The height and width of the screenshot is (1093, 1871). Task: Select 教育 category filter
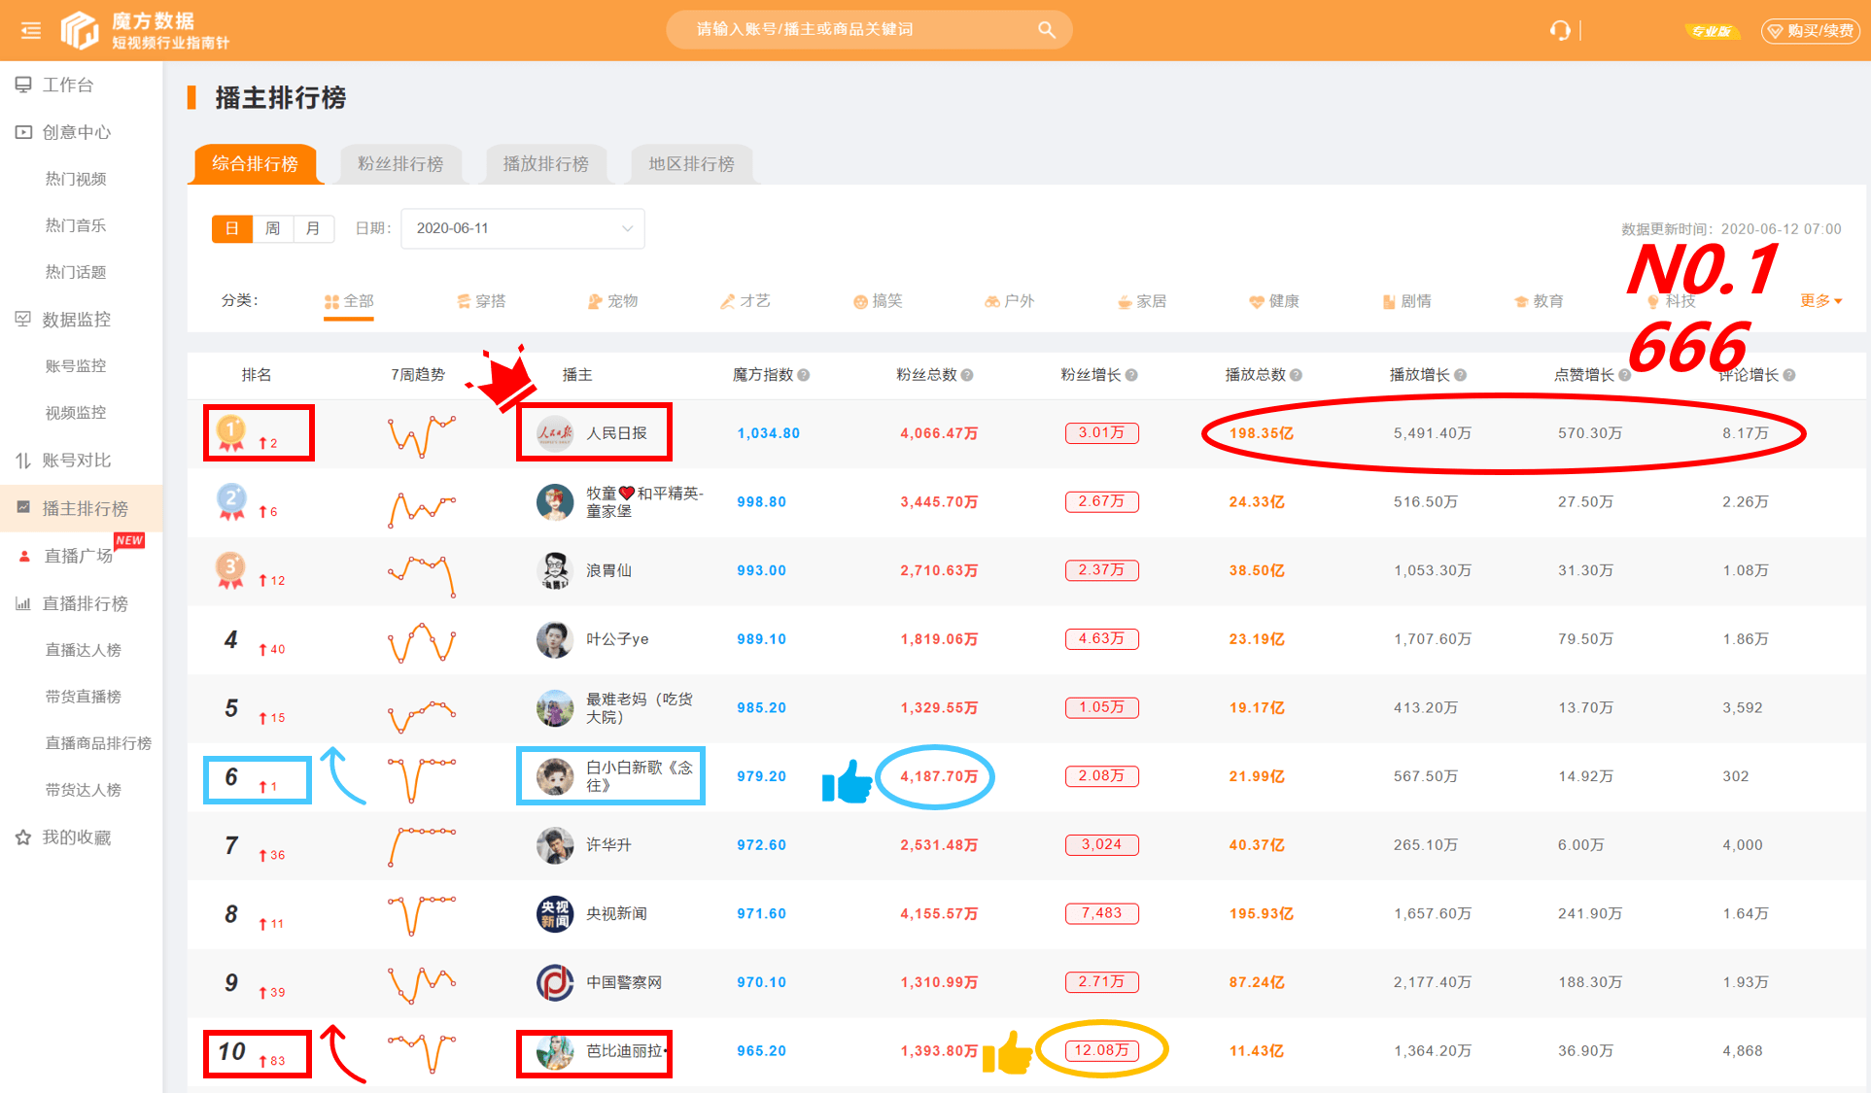pyautogui.click(x=1539, y=301)
